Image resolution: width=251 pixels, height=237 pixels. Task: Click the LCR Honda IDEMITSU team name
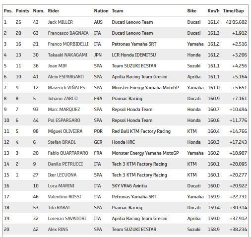point(134,55)
